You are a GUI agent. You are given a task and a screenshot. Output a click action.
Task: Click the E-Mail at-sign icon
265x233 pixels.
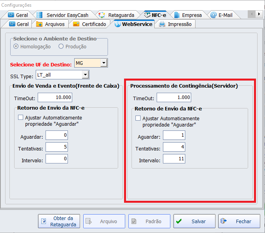[x=213, y=15]
